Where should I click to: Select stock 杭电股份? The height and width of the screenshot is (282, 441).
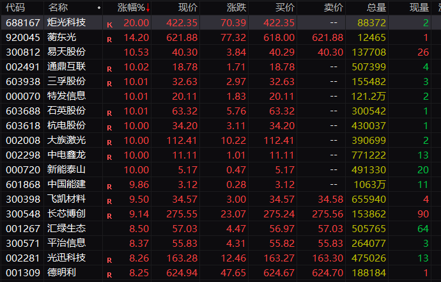(66, 125)
